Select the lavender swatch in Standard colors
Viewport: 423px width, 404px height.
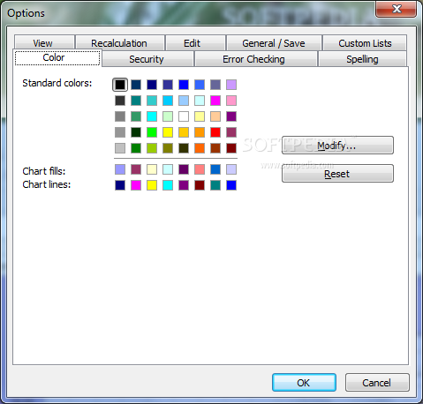click(x=231, y=85)
